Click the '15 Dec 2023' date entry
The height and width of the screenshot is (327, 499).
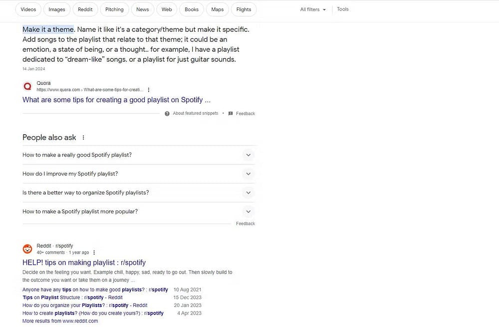click(x=188, y=298)
